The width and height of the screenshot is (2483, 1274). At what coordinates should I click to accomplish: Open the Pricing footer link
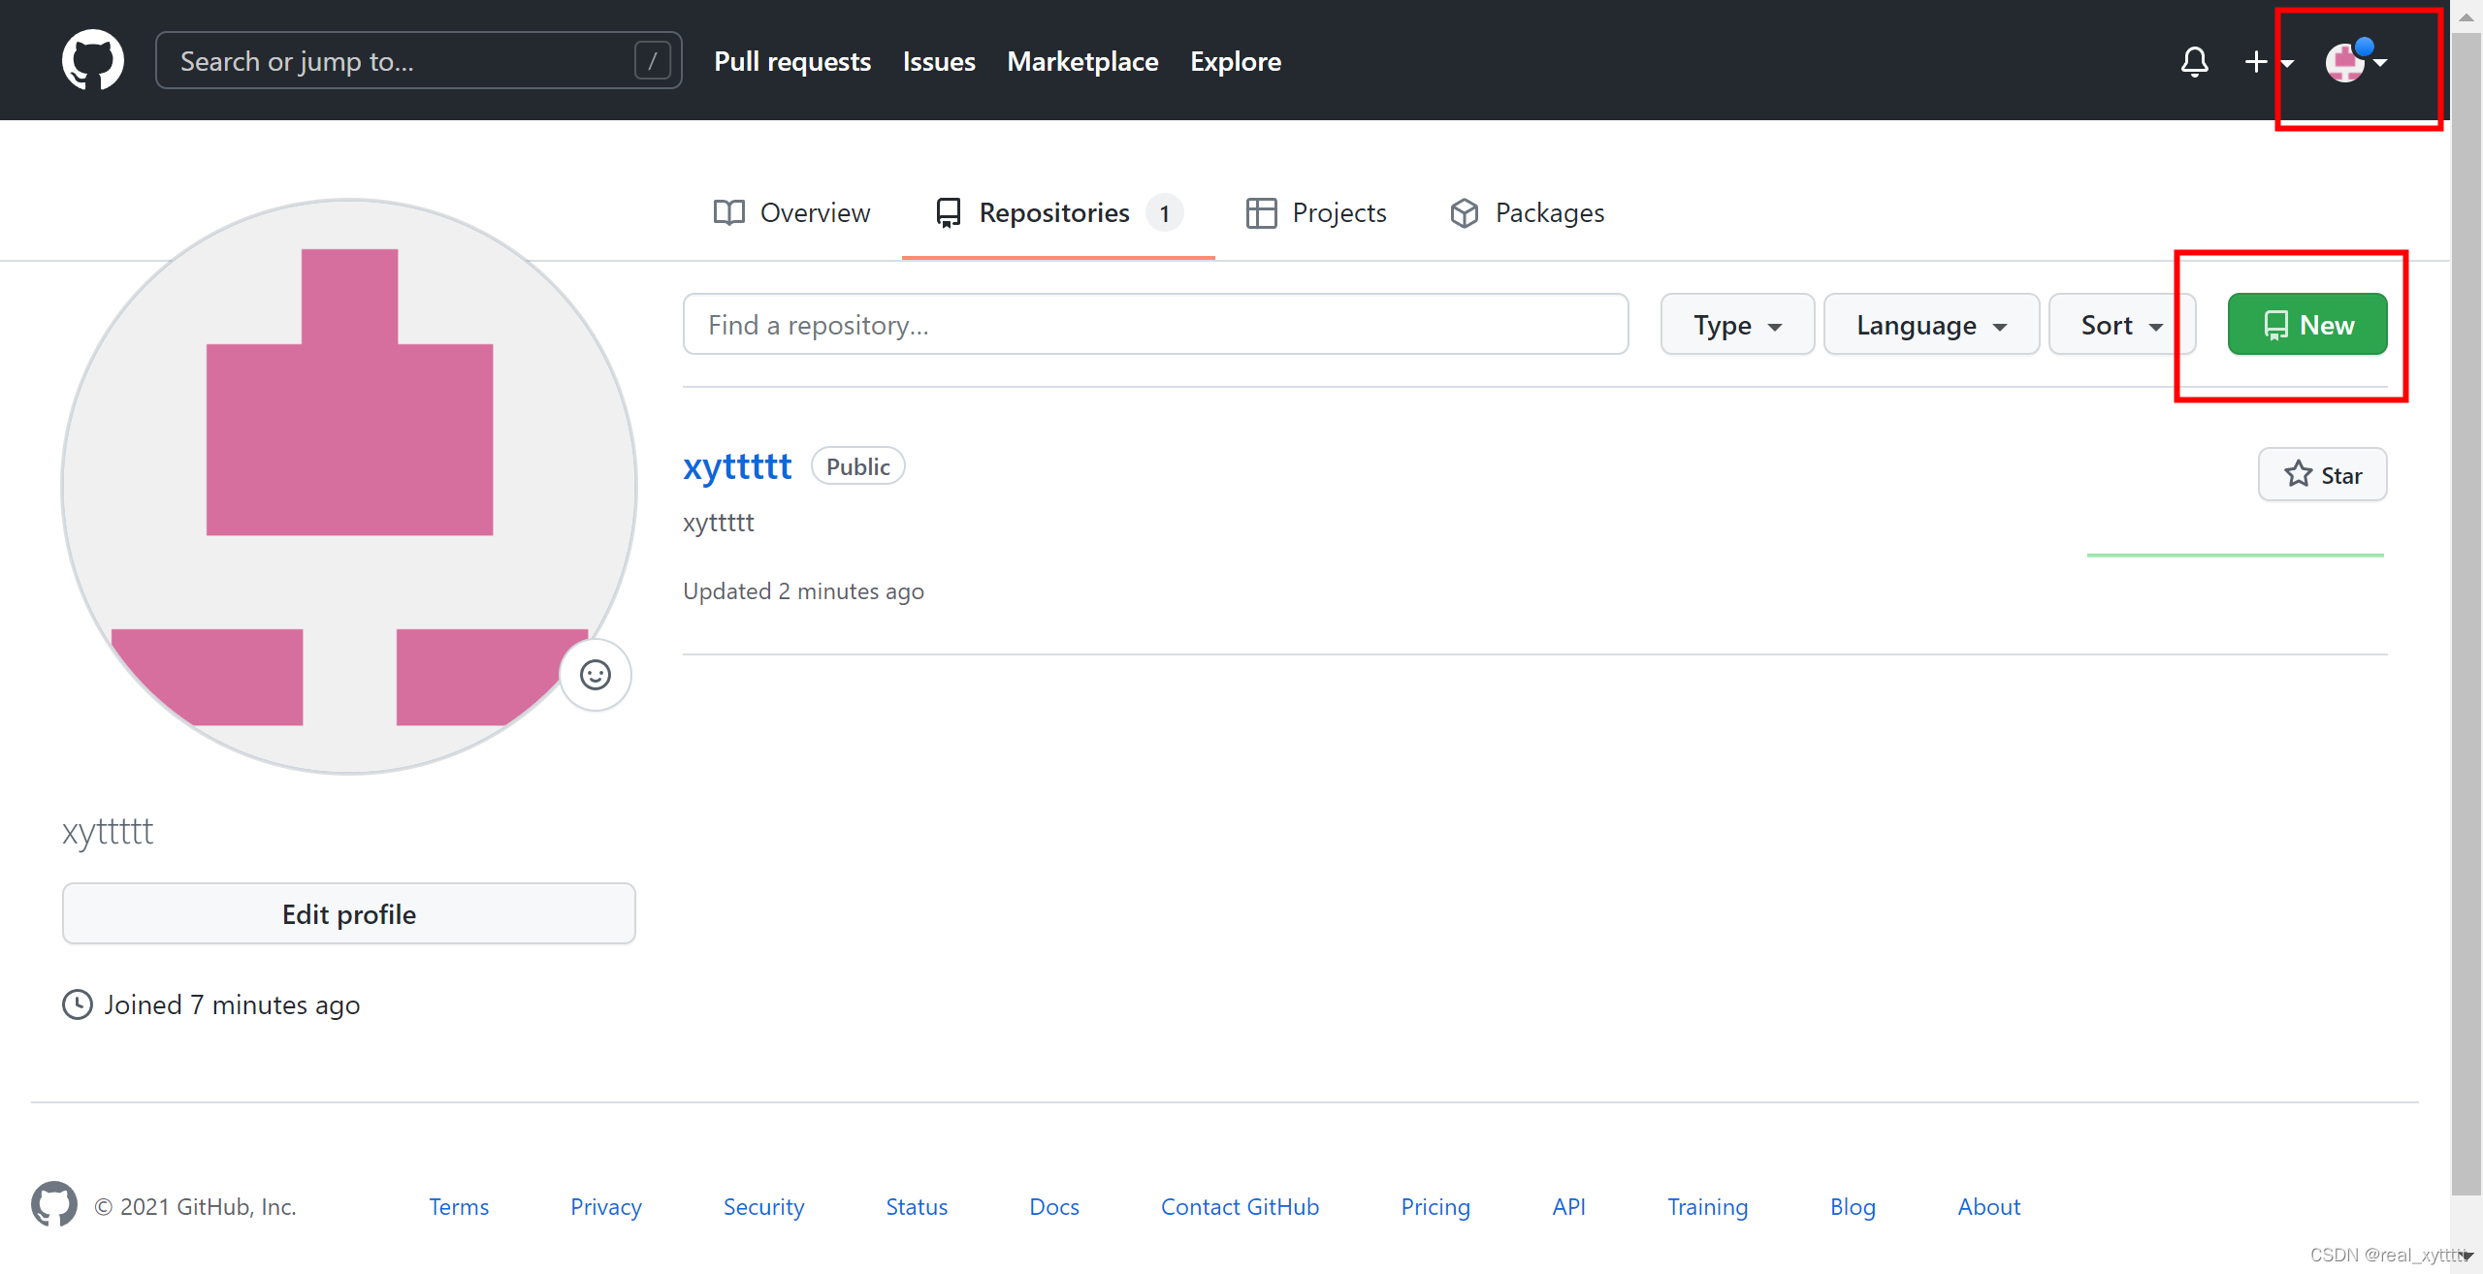[1435, 1206]
